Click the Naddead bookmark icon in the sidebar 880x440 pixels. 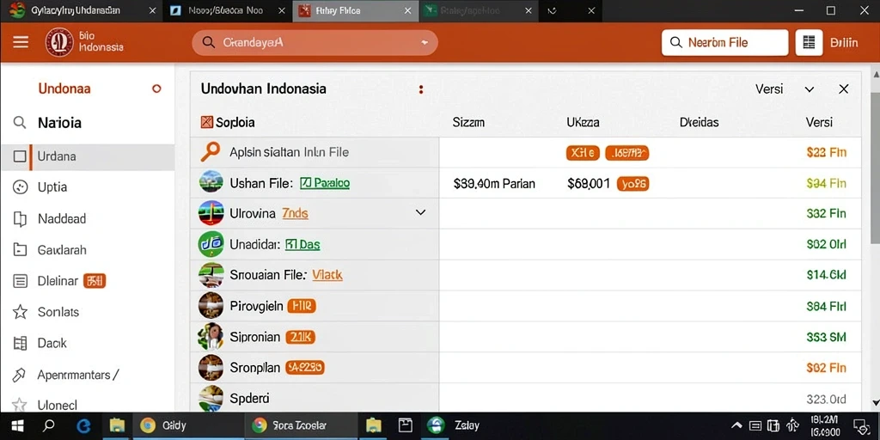(x=20, y=219)
